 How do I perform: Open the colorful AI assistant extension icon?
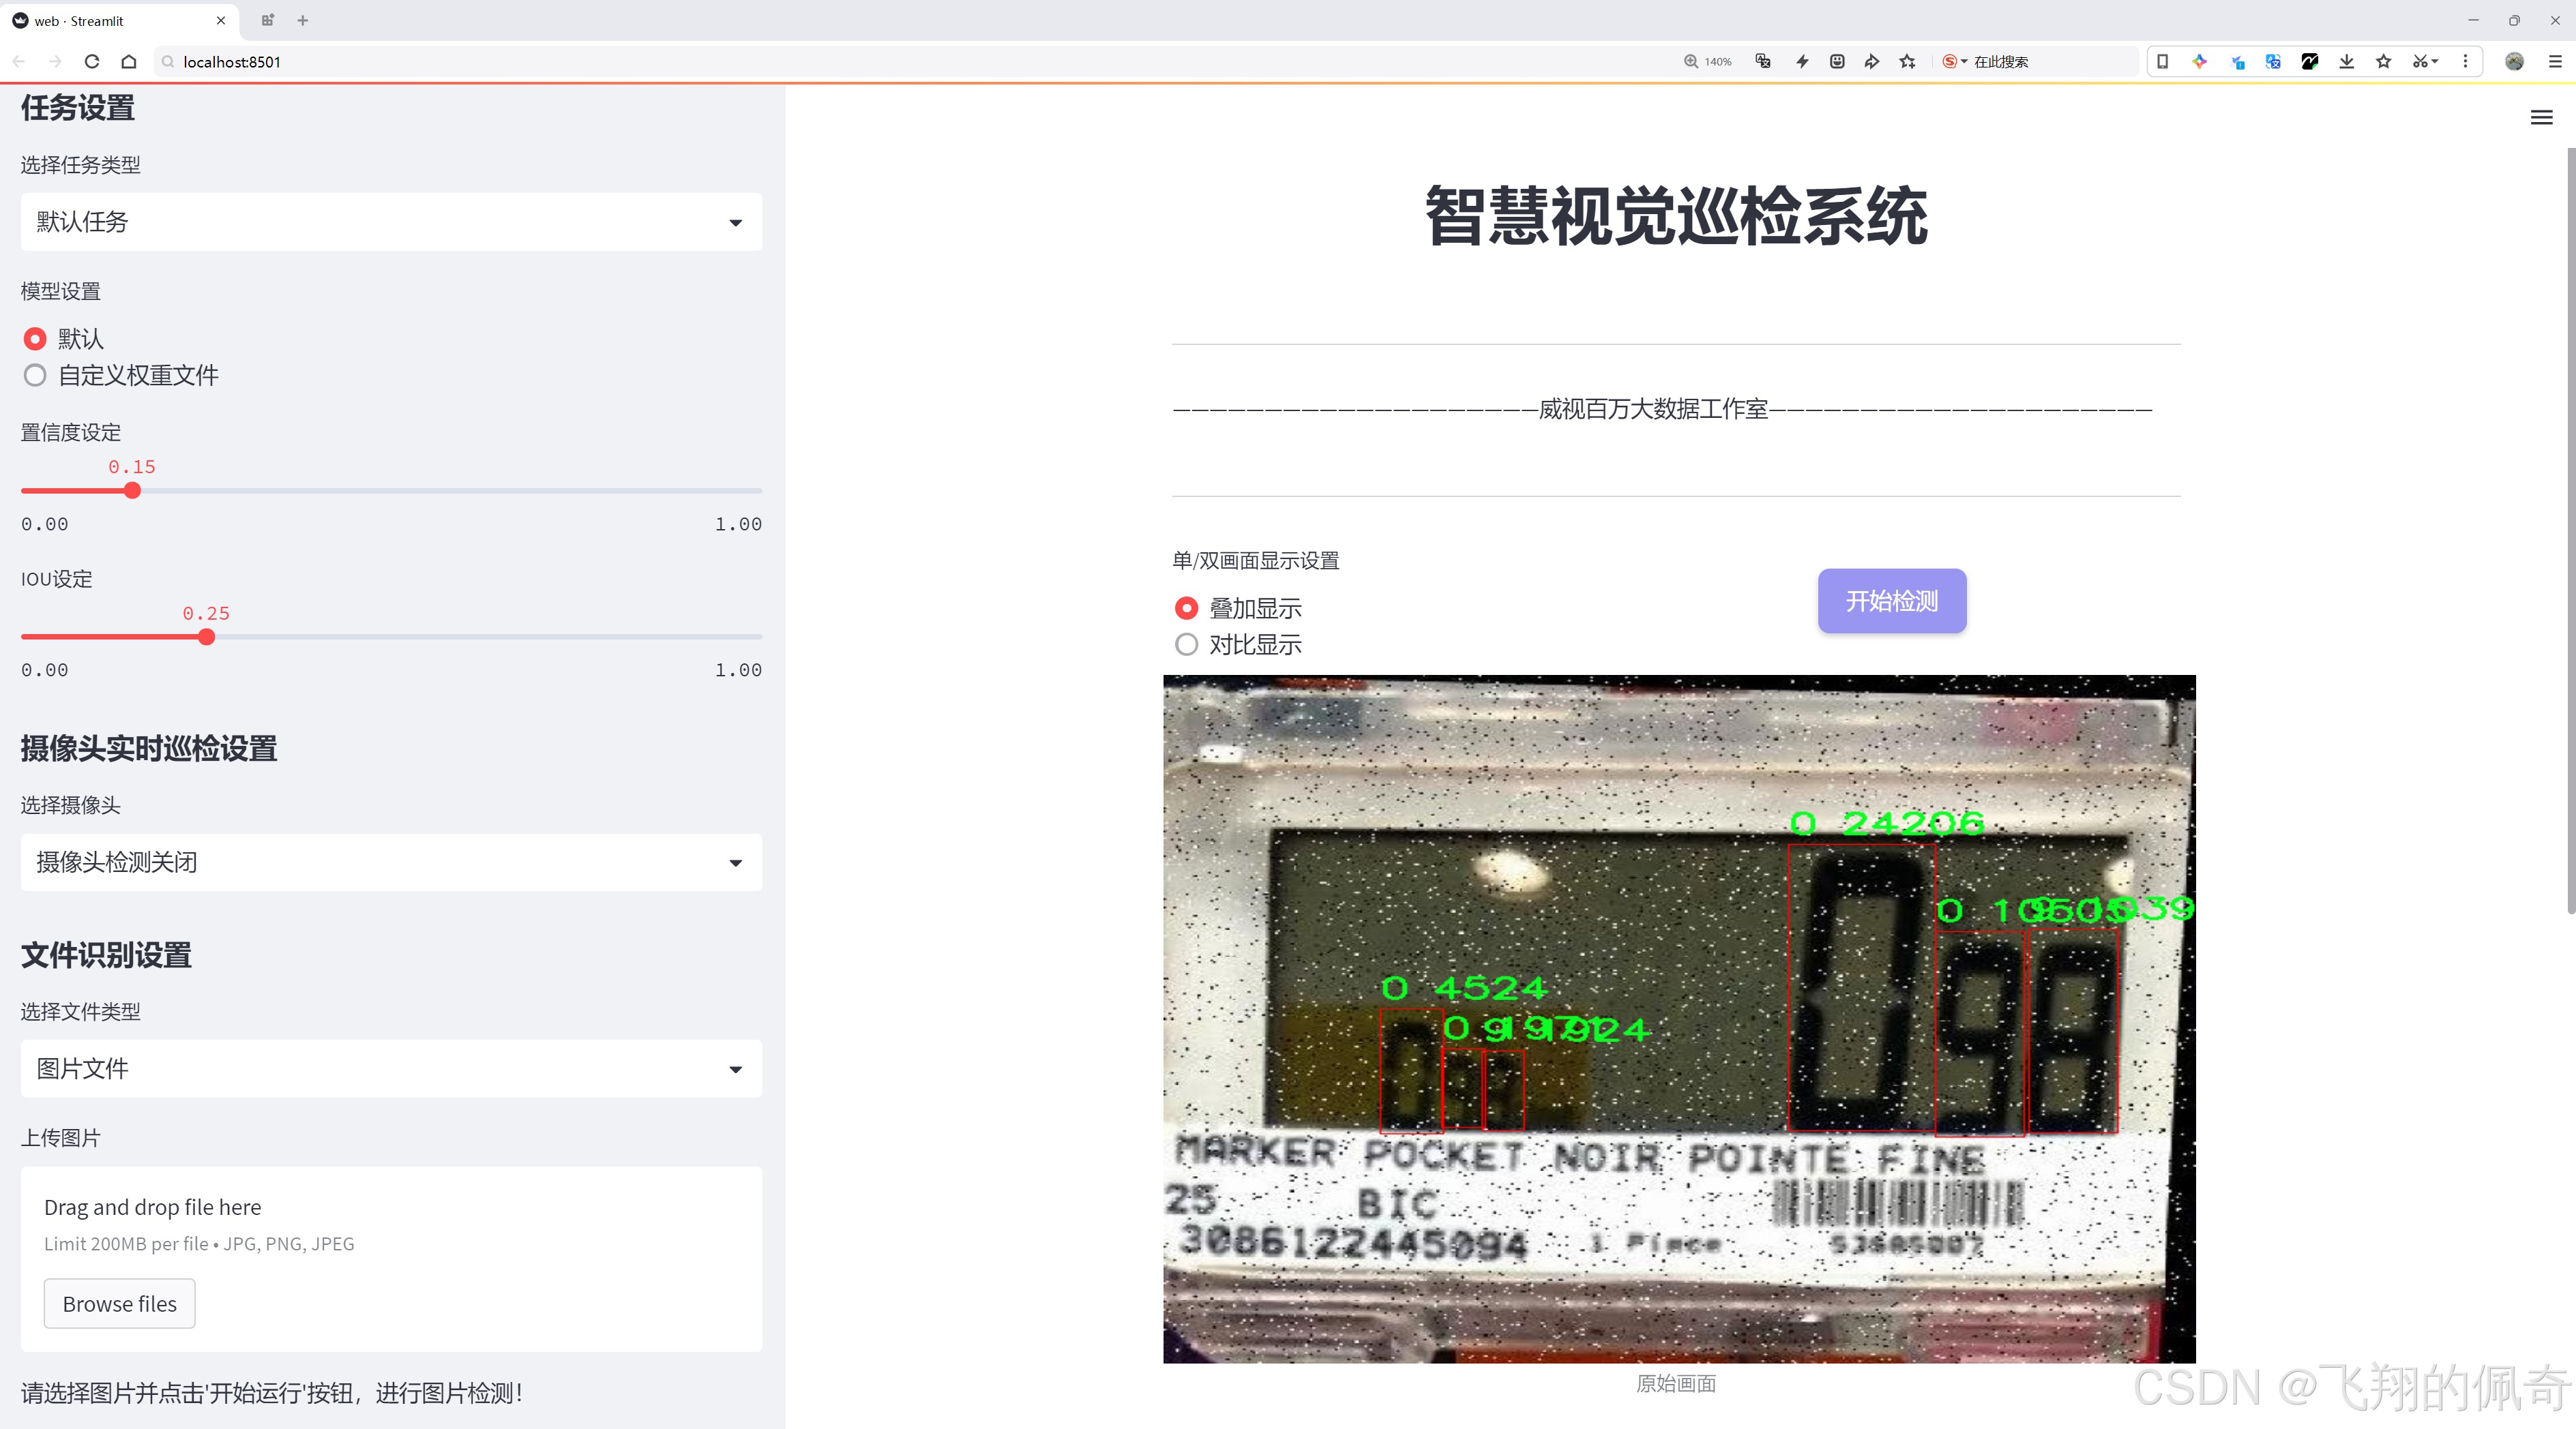point(2199,62)
